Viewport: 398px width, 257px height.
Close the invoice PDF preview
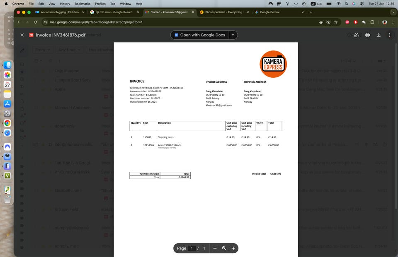click(22, 35)
